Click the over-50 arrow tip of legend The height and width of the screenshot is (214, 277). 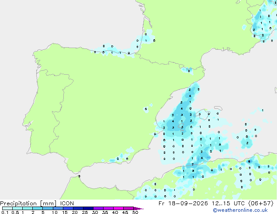pyautogui.click(x=138, y=208)
